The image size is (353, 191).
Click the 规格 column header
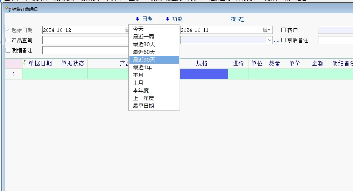pyautogui.click(x=202, y=64)
